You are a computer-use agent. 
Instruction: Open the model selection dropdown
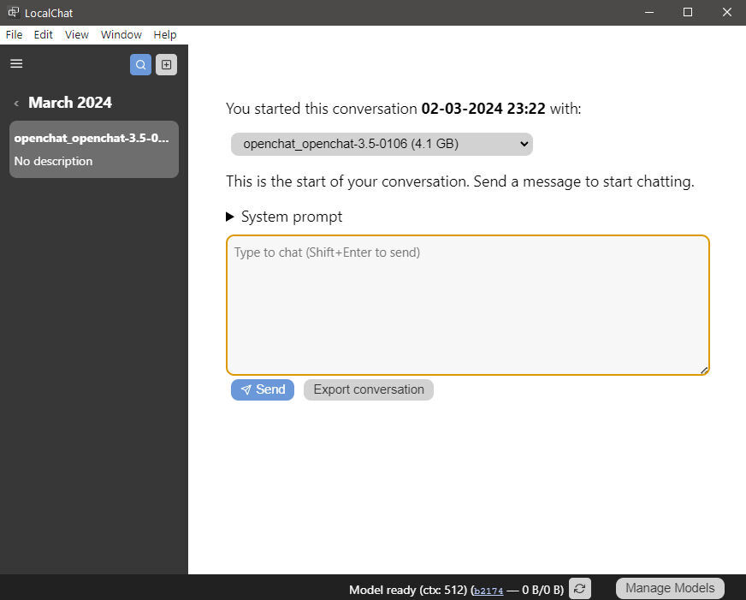pyautogui.click(x=382, y=144)
